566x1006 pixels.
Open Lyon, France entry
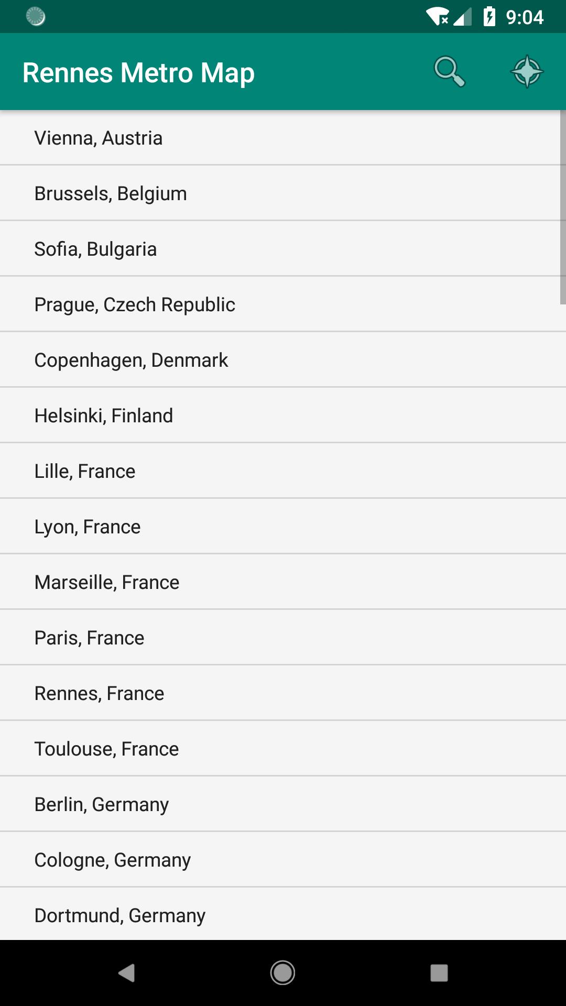(x=283, y=527)
